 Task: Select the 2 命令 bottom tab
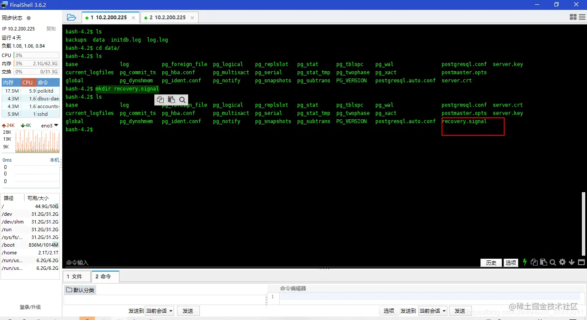105,277
